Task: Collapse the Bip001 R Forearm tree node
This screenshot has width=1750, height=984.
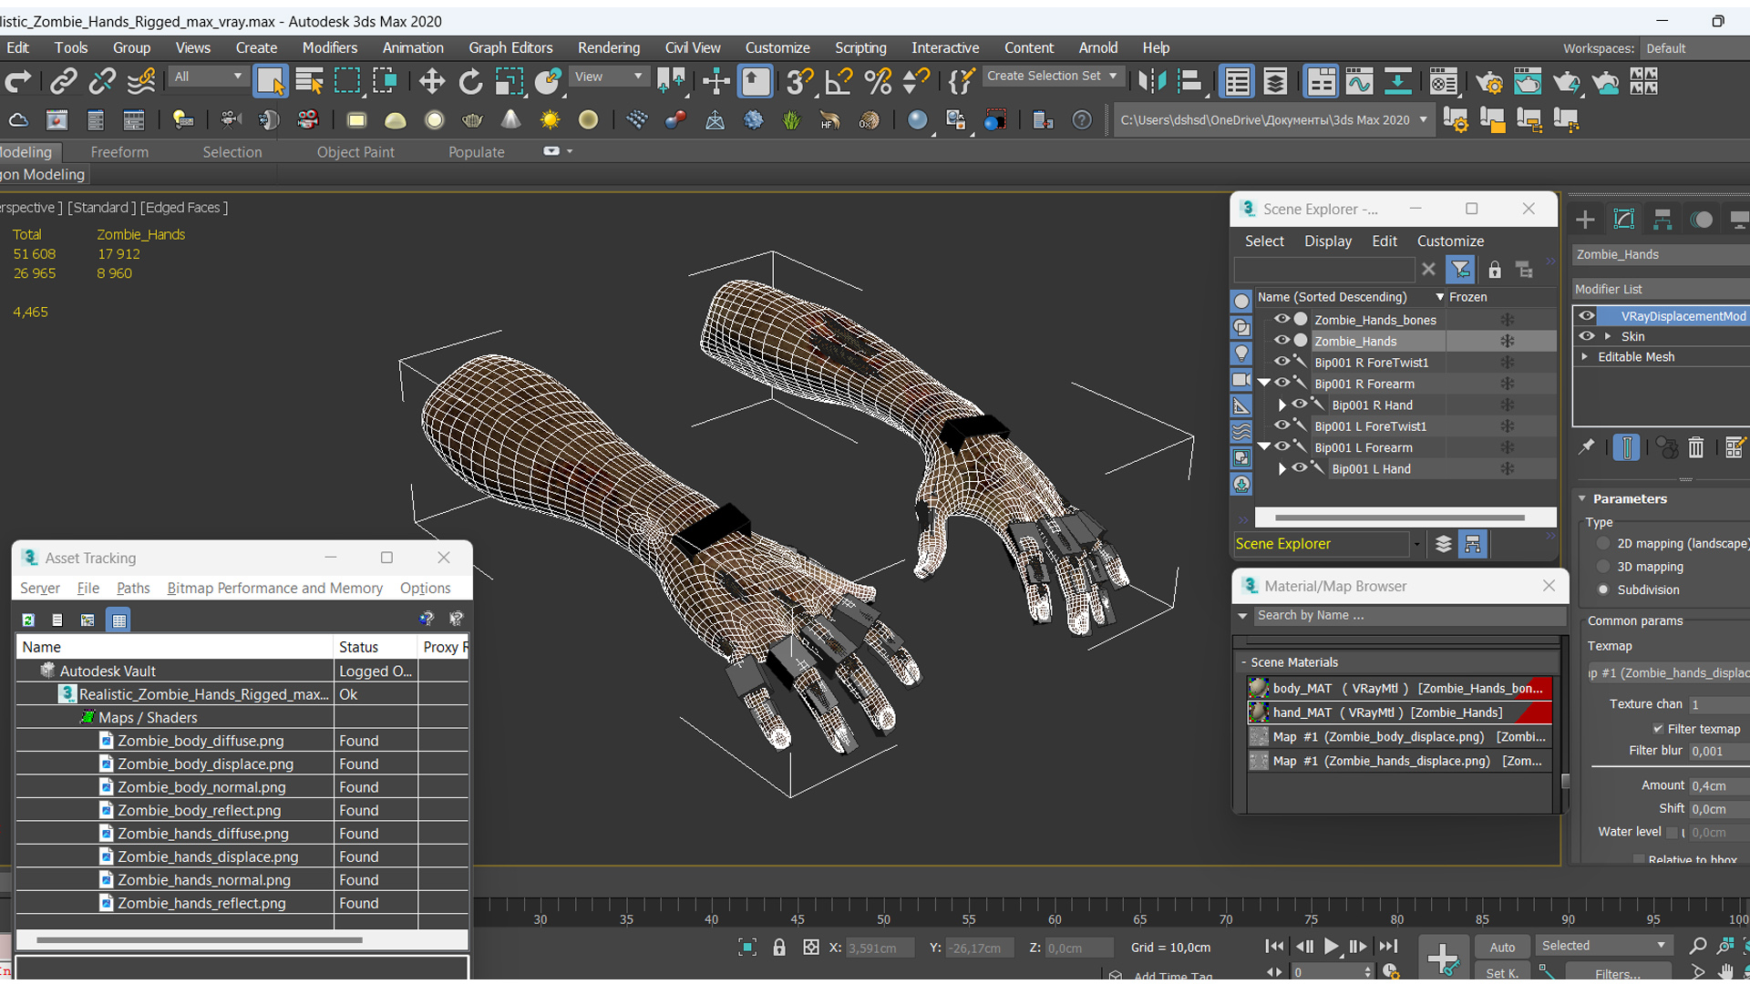Action: (1264, 383)
